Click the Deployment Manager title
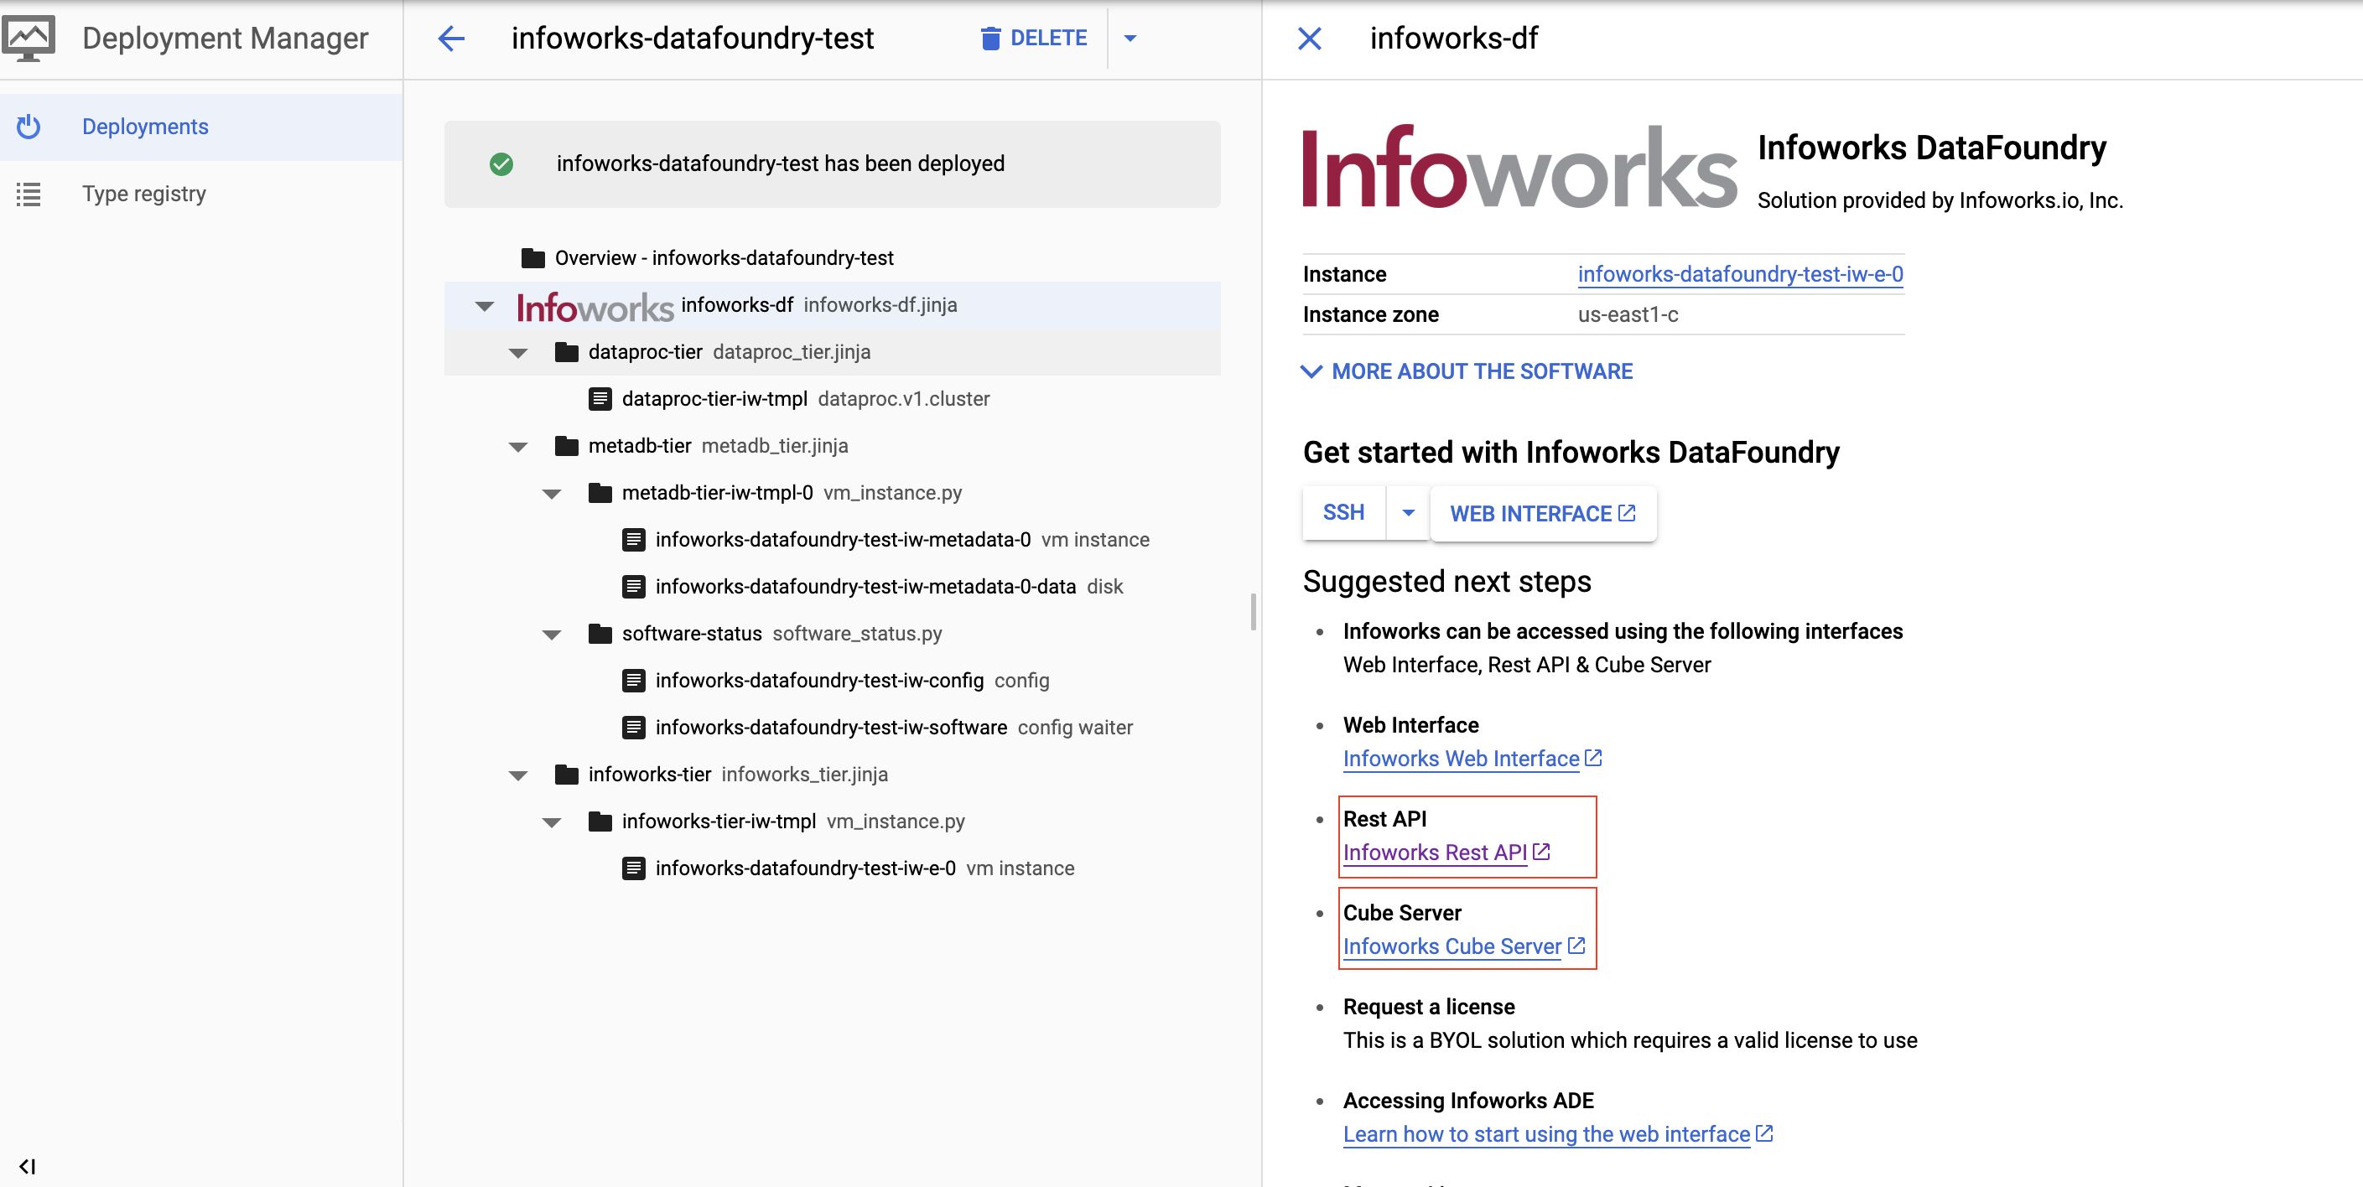Screen dimensions: 2363x1187 pos(226,39)
